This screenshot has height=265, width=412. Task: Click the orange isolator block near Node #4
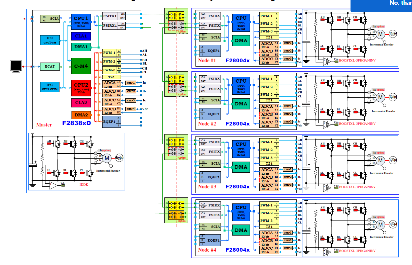tap(176, 215)
